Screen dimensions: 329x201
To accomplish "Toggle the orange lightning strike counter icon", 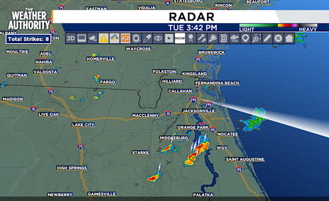I will tap(125, 39).
